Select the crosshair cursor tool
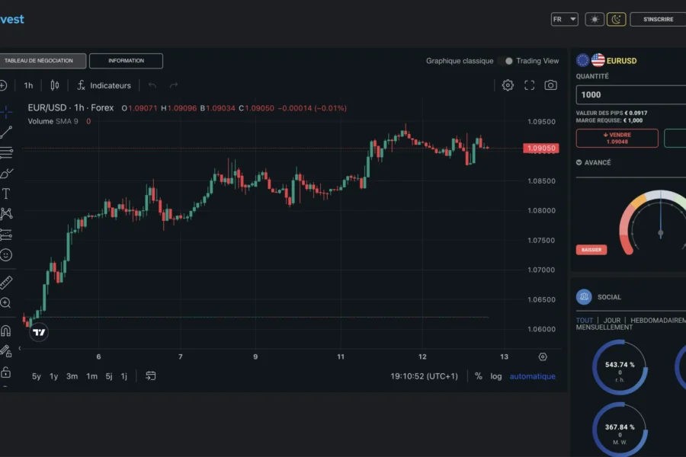Screen dimensions: 686x457 click(x=5, y=112)
